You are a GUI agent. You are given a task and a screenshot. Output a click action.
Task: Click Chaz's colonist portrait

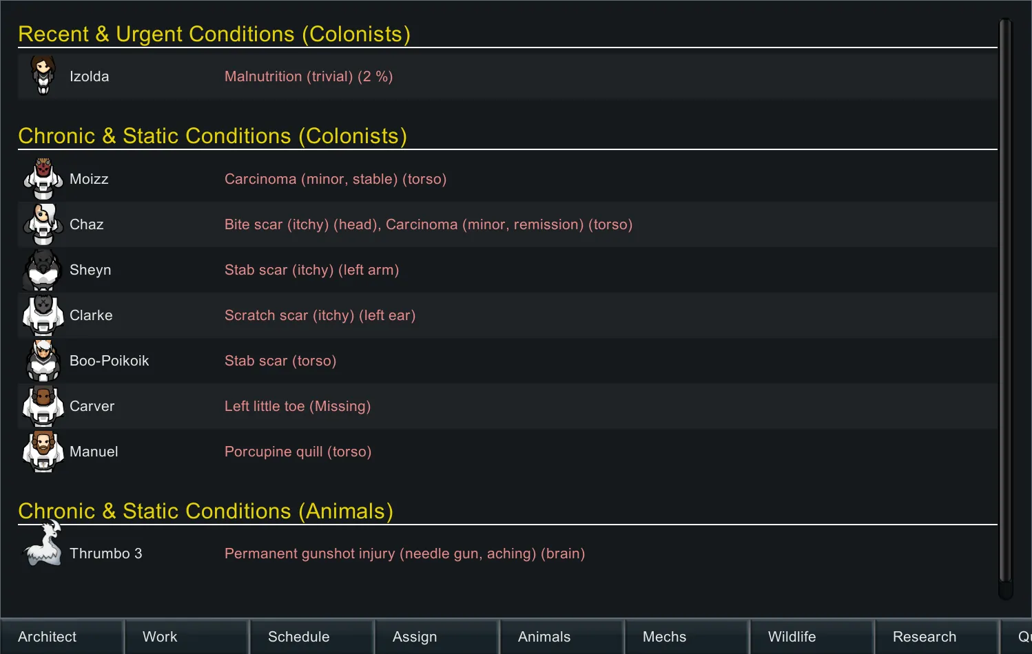point(43,224)
